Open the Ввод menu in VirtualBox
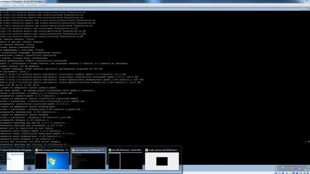The image size is (310, 174). coord(21,5)
